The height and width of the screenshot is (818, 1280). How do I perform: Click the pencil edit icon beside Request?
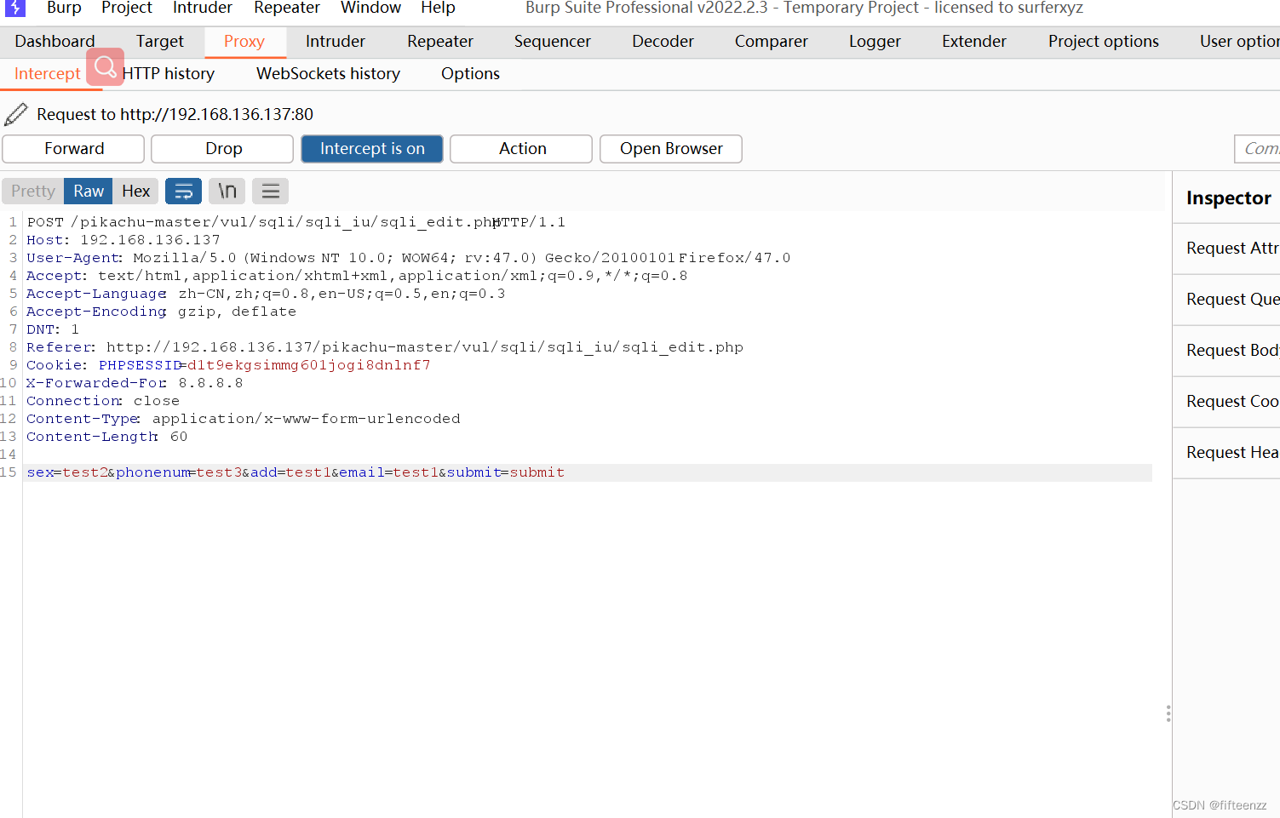click(x=16, y=114)
